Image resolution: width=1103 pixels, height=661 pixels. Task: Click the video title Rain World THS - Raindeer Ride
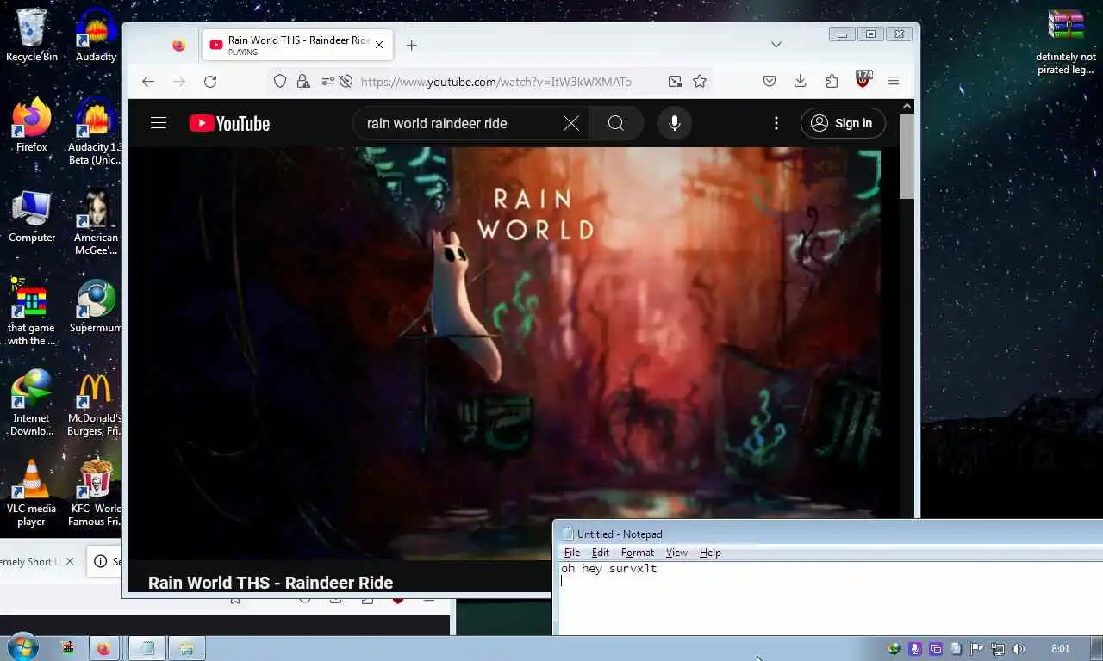pyautogui.click(x=271, y=583)
